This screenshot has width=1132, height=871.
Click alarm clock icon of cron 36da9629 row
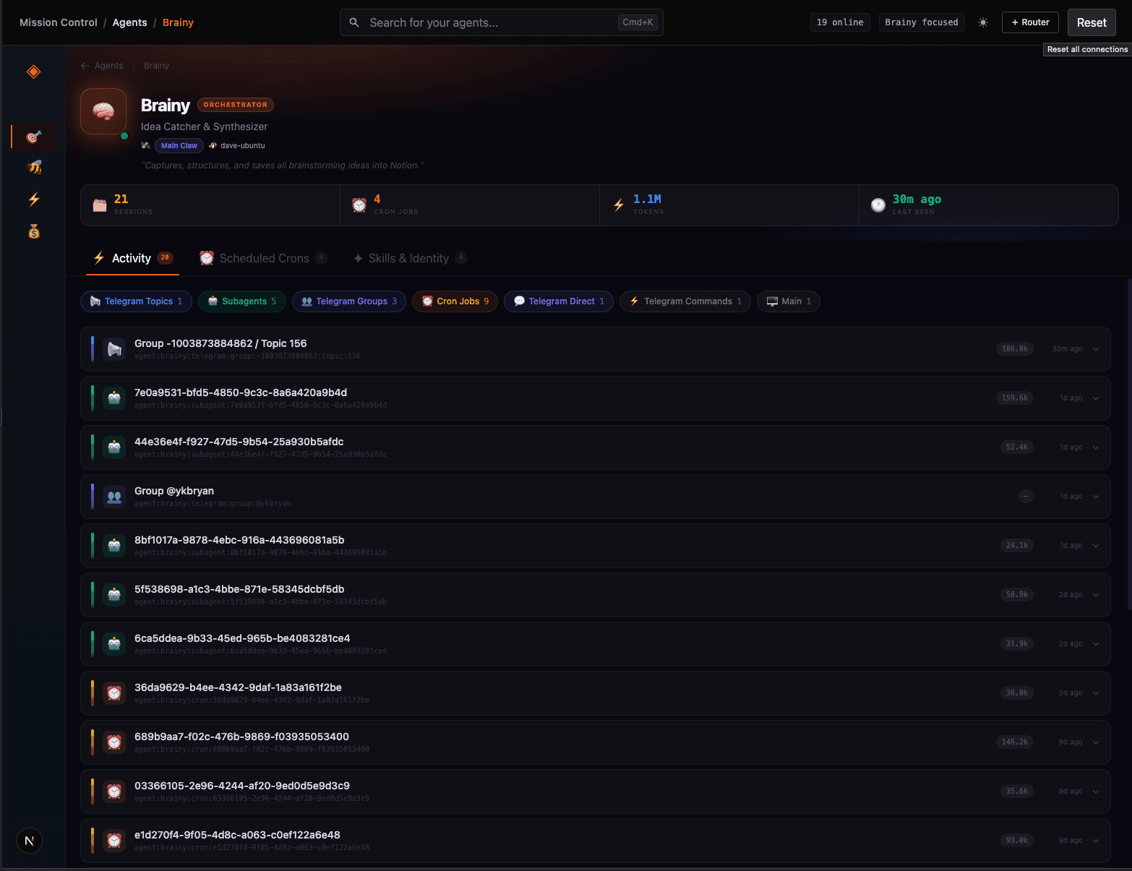tap(114, 693)
